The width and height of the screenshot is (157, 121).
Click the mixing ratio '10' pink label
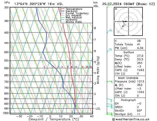click(x=76, y=67)
